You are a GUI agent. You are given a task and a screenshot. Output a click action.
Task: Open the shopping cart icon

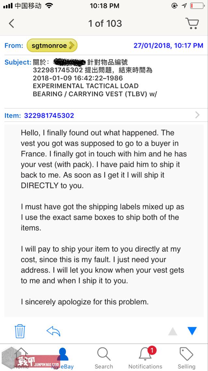coord(192,23)
